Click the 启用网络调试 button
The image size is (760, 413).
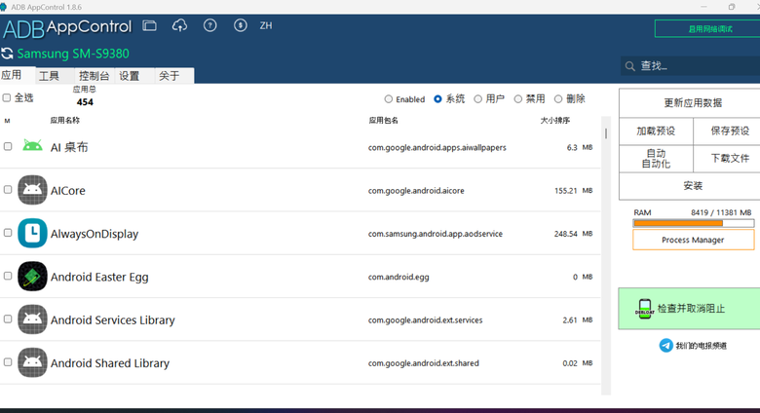tap(707, 29)
